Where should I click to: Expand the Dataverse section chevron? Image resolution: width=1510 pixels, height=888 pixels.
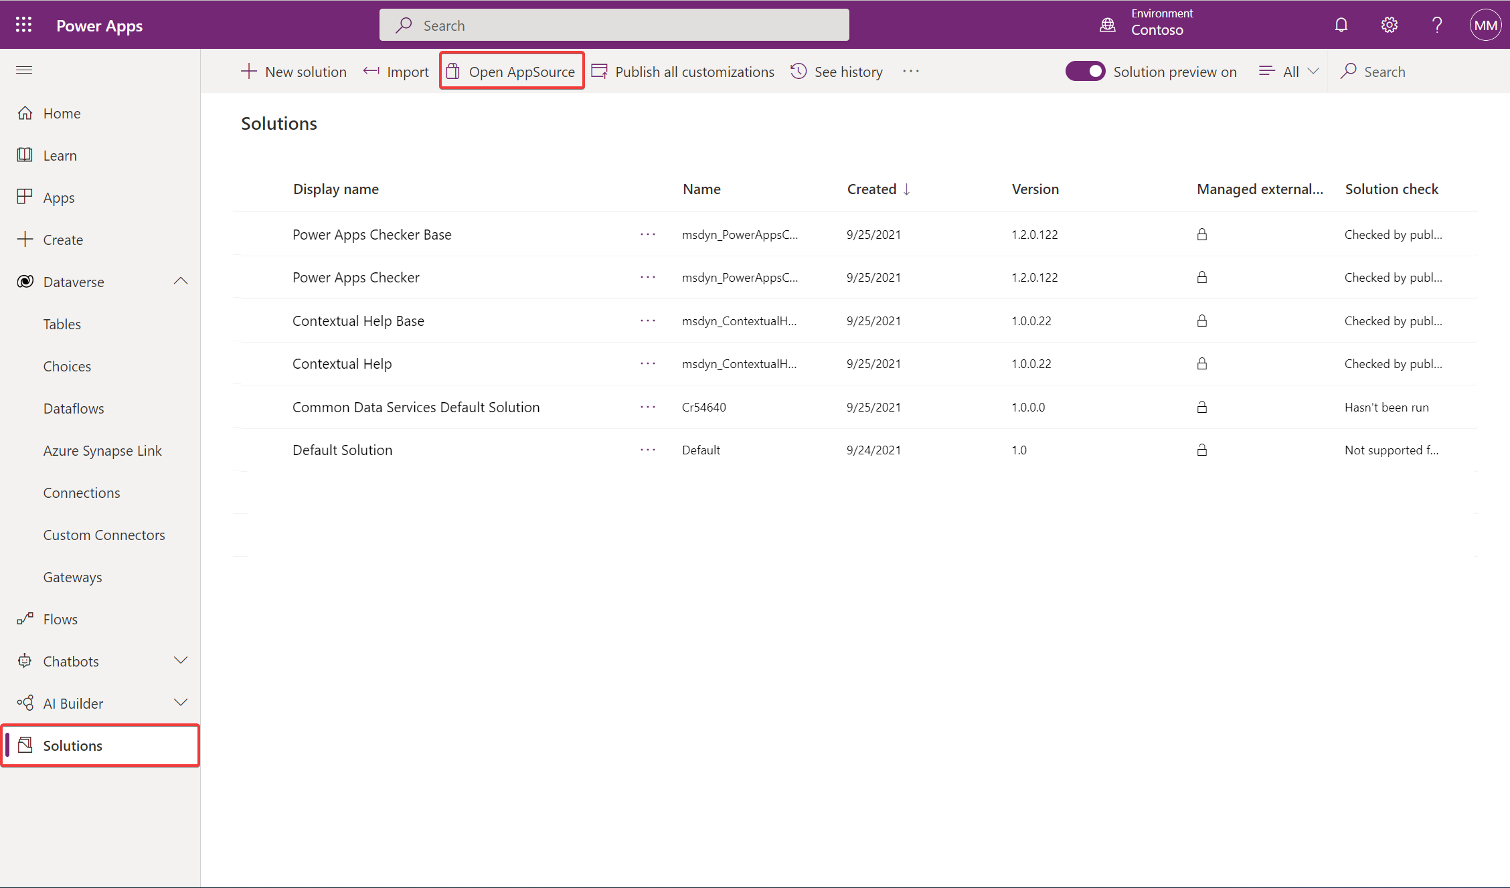(x=182, y=281)
